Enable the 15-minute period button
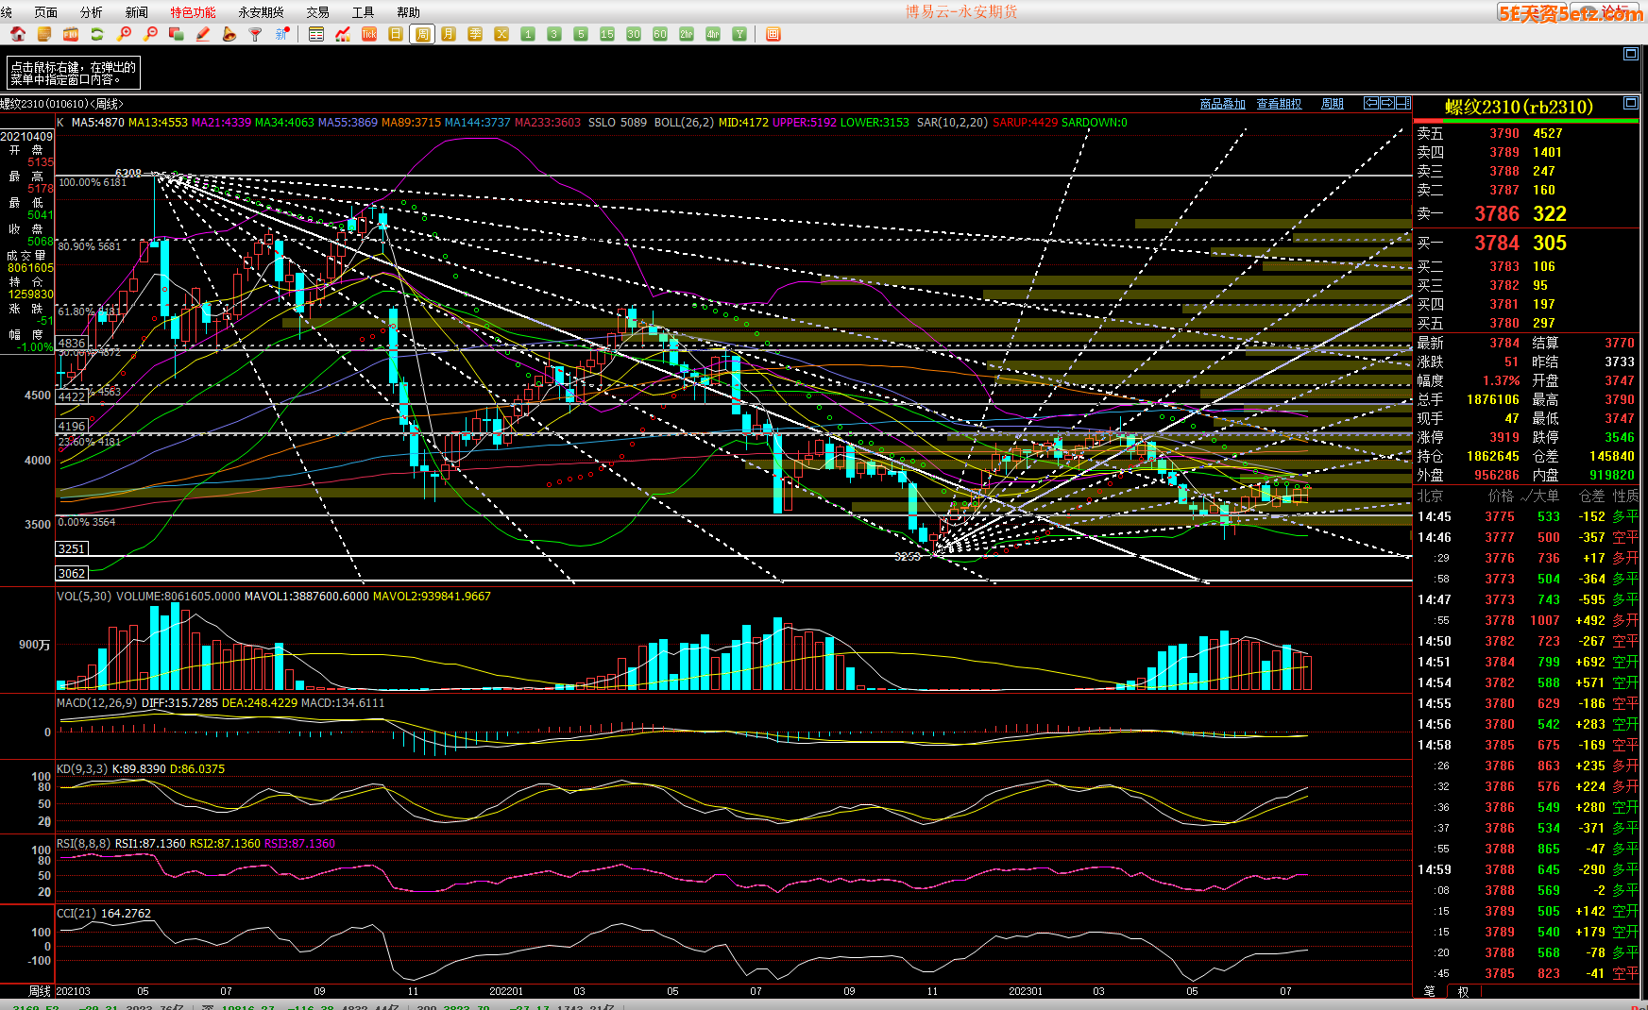 pyautogui.click(x=607, y=34)
